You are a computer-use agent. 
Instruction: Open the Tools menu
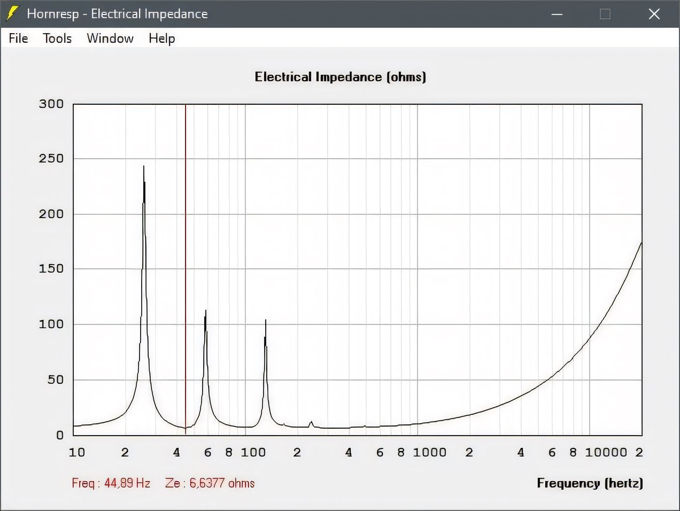coord(57,38)
